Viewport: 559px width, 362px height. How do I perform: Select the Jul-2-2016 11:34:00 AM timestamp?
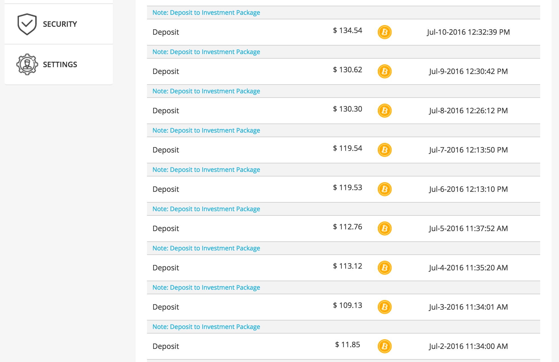coord(468,346)
